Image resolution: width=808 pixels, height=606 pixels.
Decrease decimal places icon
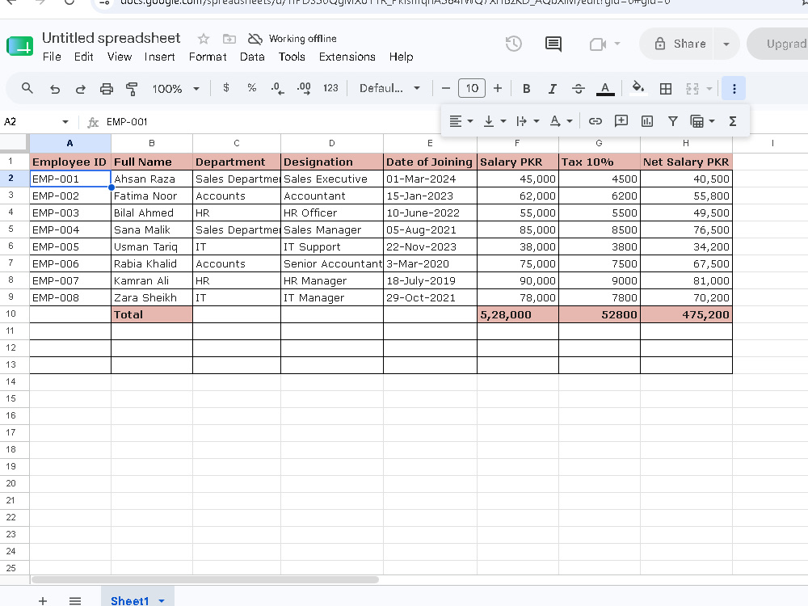click(277, 89)
